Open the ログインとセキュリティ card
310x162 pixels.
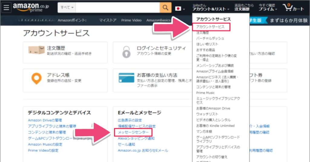(x=153, y=52)
